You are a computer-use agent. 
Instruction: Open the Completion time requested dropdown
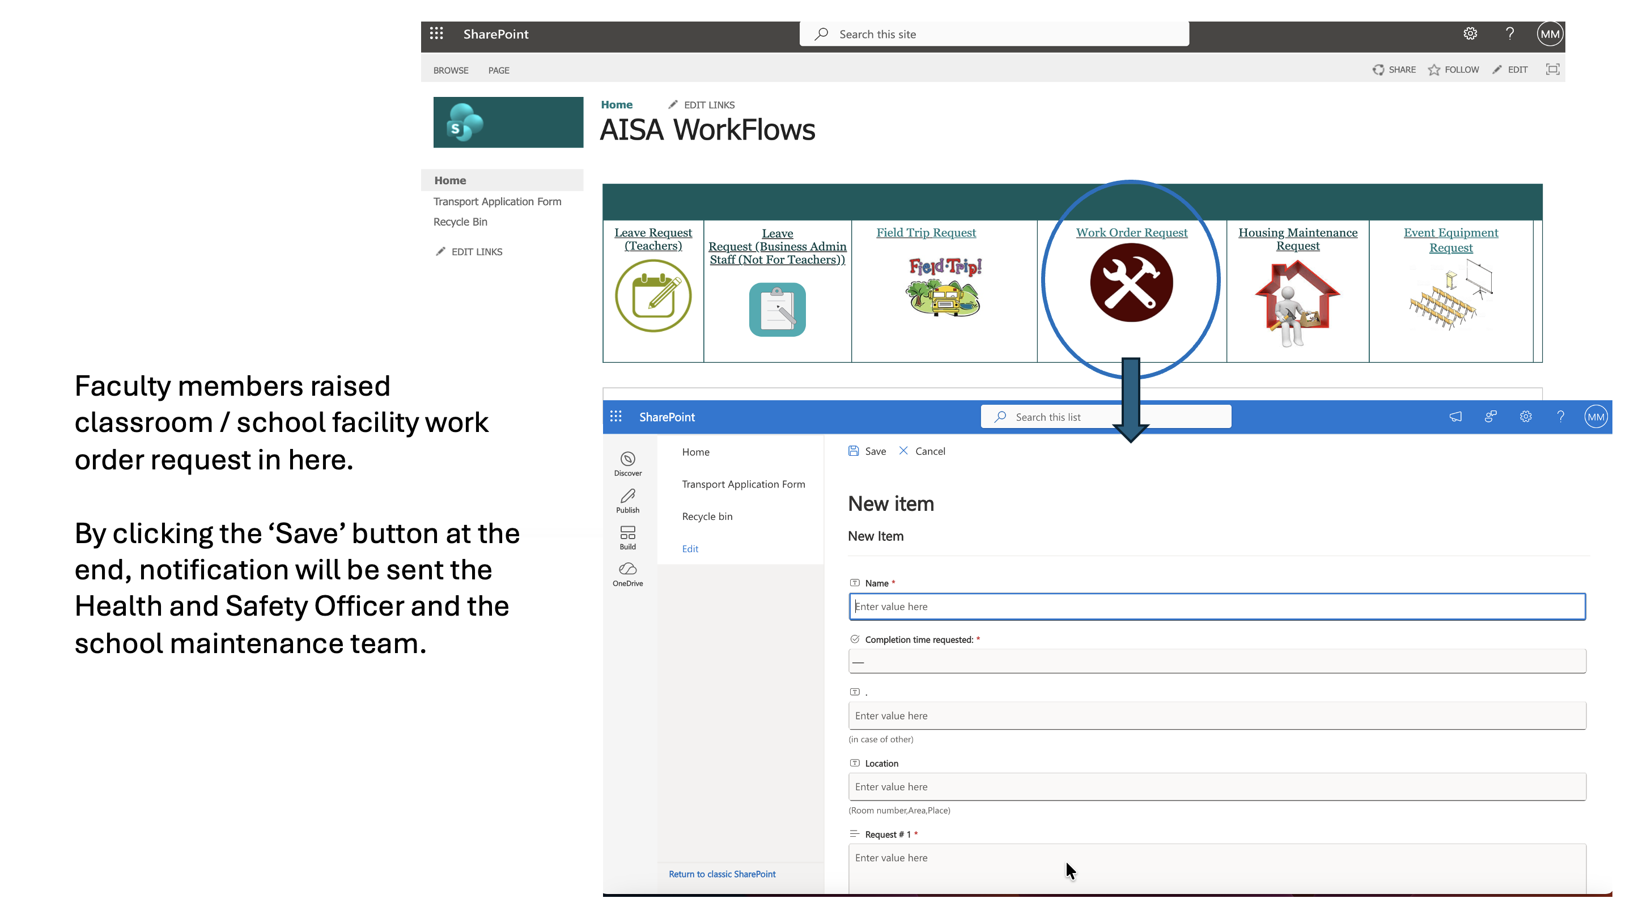tap(1217, 661)
